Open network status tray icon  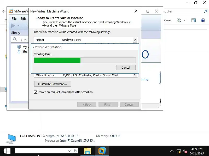(179, 151)
